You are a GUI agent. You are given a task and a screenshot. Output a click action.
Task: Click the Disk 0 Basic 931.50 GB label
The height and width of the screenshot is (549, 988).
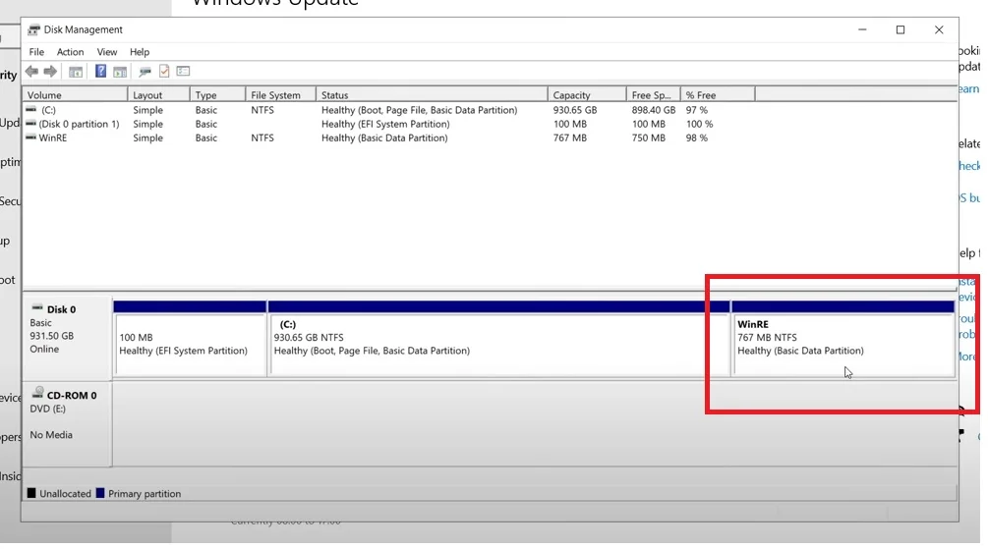click(x=67, y=336)
